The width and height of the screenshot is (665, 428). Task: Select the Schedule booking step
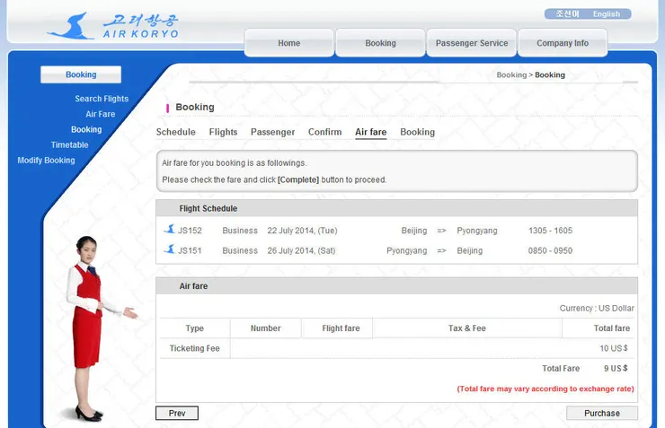click(175, 132)
